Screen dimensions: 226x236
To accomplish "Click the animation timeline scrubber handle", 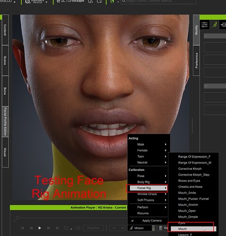I will tap(17, 218).
